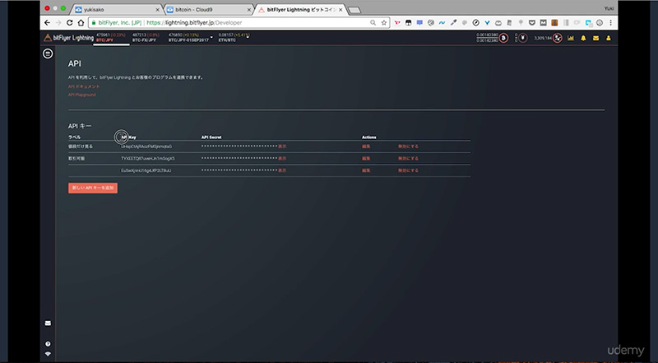Switch to the yukisako browser tab

point(117,9)
